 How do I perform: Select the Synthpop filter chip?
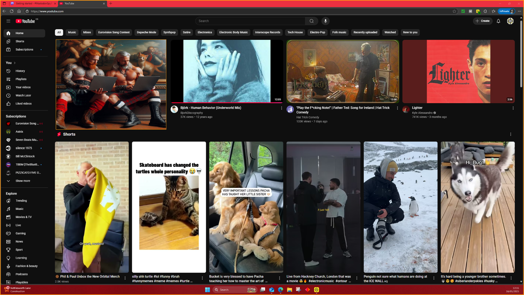pos(169,32)
